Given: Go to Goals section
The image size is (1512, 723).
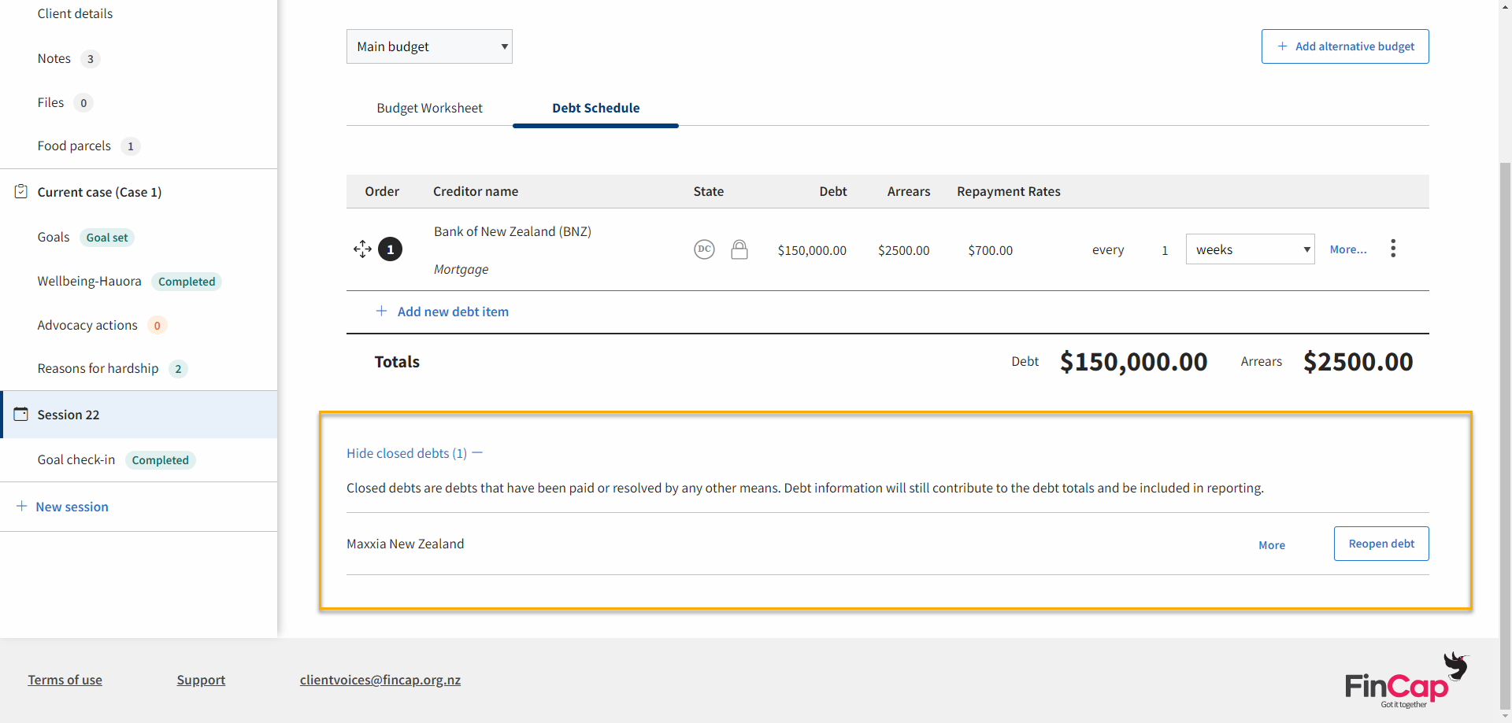Looking at the screenshot, I should pos(53,237).
